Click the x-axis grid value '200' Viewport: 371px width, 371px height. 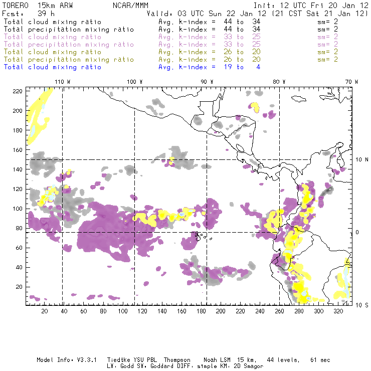click(x=221, y=311)
